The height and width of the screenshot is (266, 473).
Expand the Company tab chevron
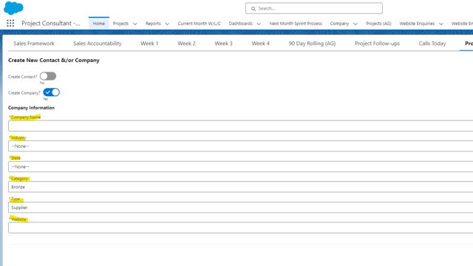click(355, 24)
